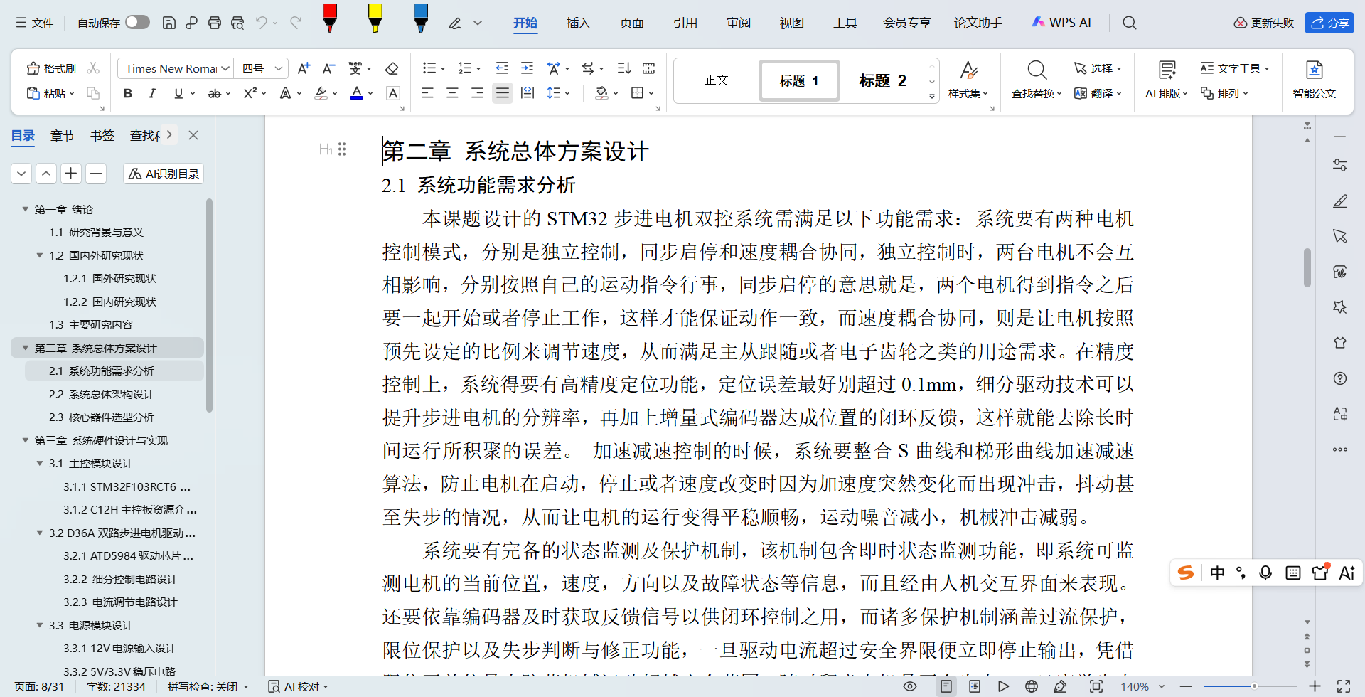Click the superscript X² icon
The width and height of the screenshot is (1365, 697).
pyautogui.click(x=250, y=93)
